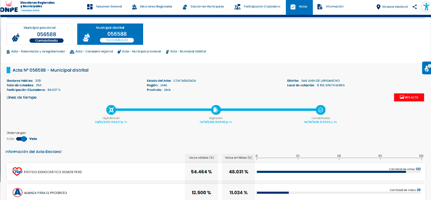Click the Somos Perú vote bar
The height and width of the screenshot is (200, 431).
338,172
